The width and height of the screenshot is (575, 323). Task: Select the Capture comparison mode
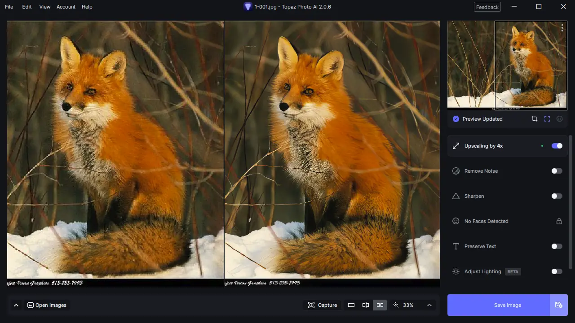pyautogui.click(x=322, y=305)
